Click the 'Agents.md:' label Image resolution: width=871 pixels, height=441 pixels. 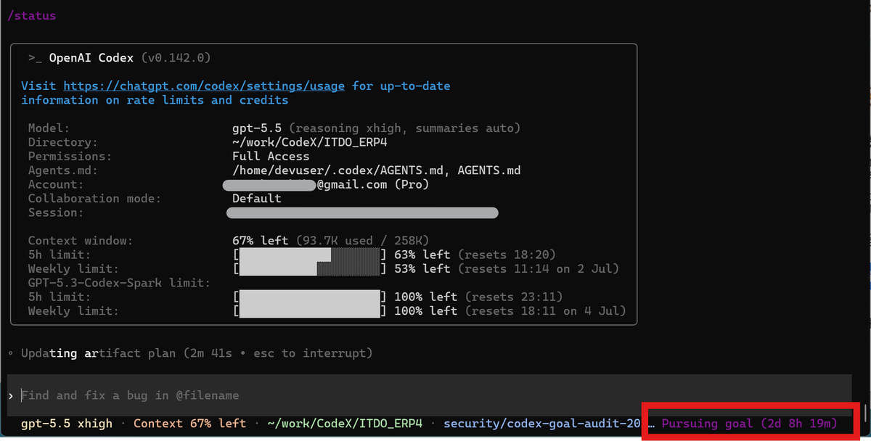(63, 170)
